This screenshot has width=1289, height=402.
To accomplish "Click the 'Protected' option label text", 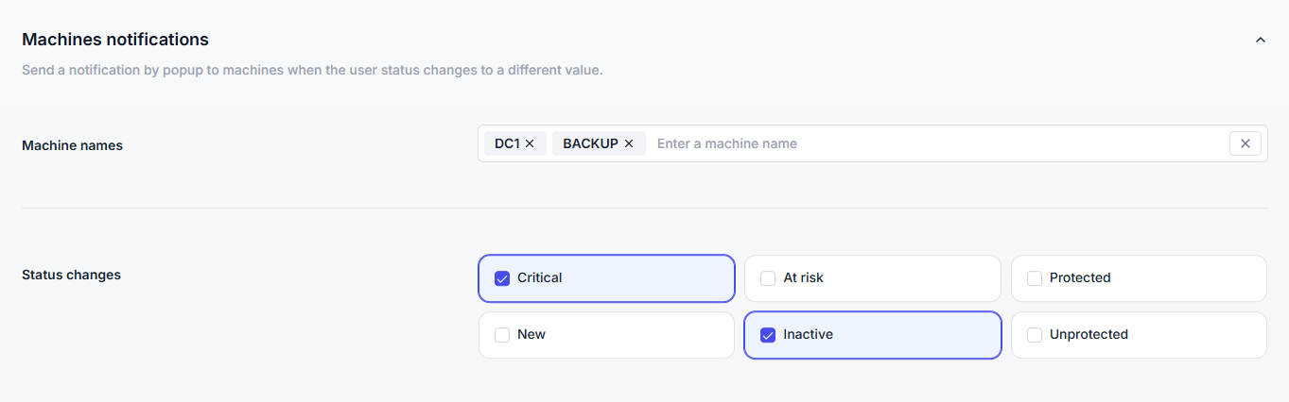I will (1080, 278).
